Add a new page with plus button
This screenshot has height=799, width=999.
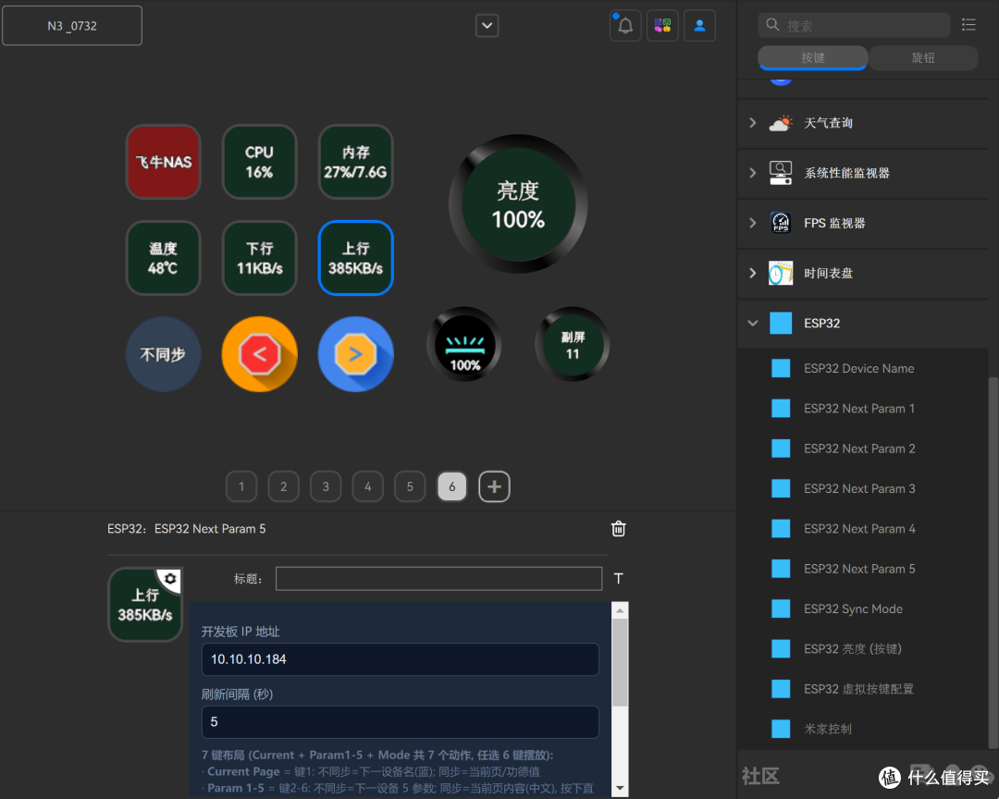494,486
